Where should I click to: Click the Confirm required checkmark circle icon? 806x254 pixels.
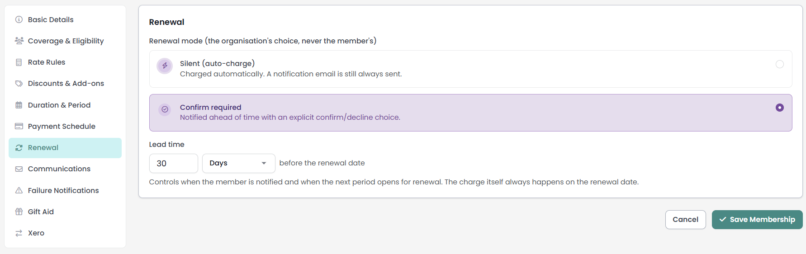[165, 109]
